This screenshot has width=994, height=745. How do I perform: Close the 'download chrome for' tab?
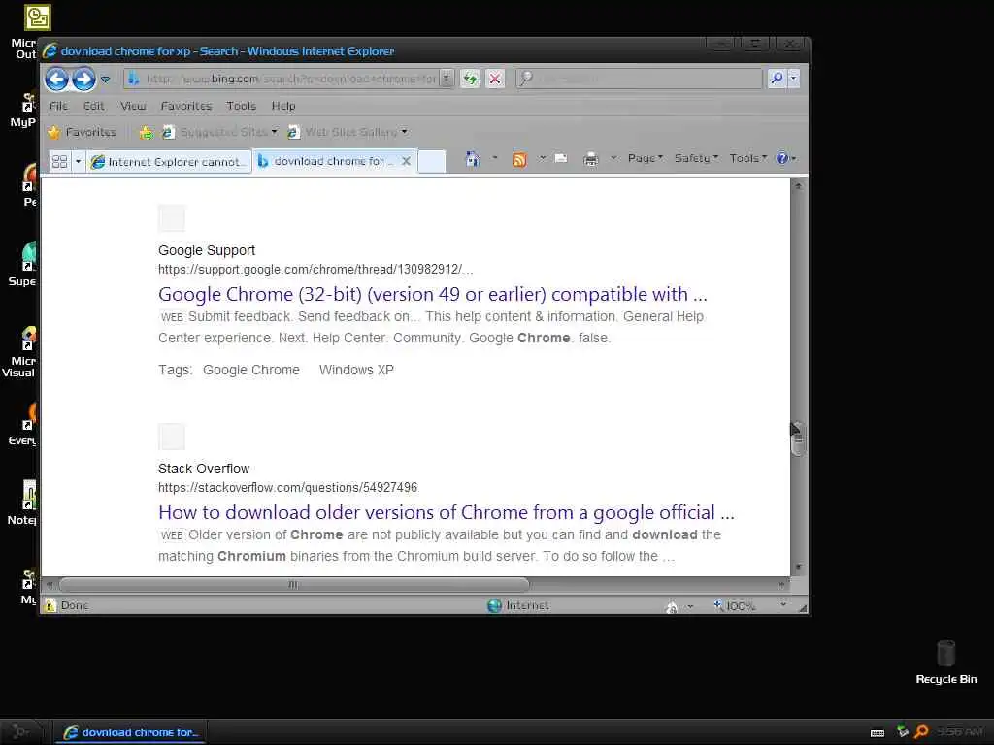pyautogui.click(x=406, y=161)
